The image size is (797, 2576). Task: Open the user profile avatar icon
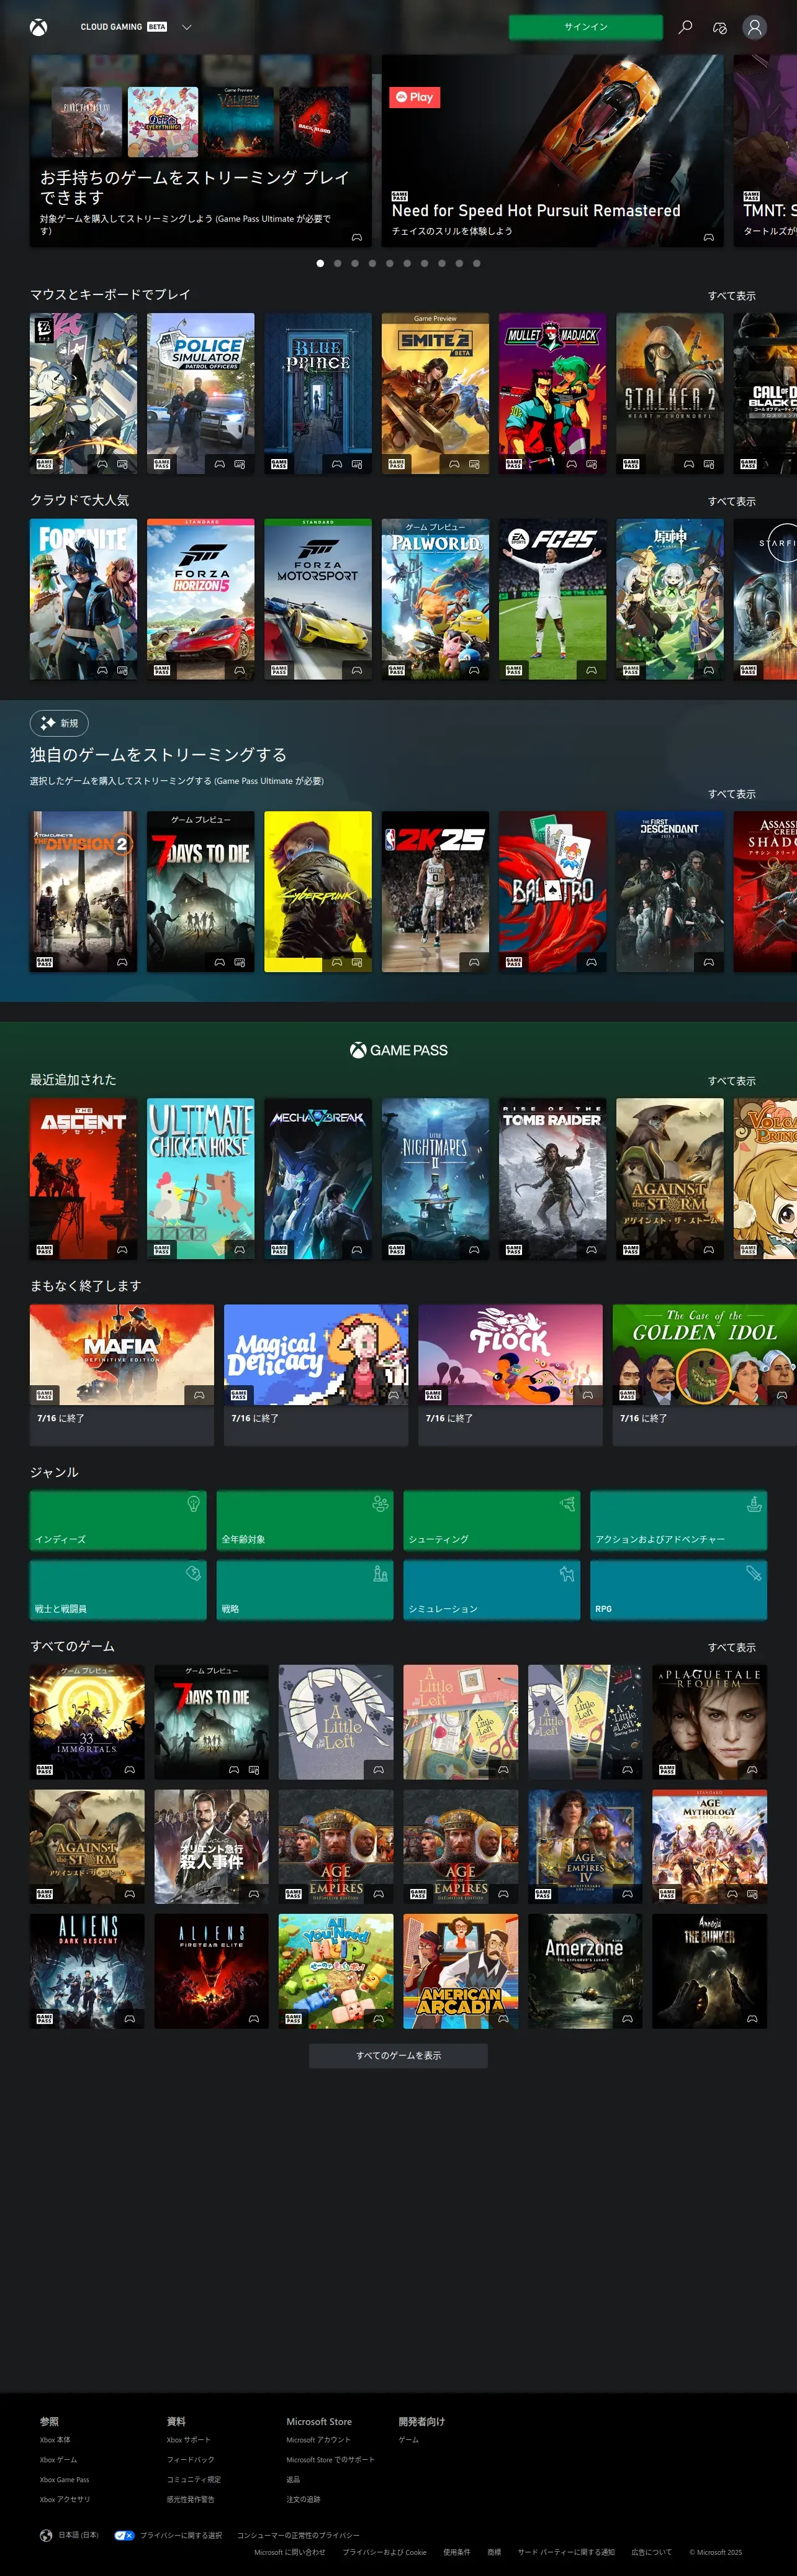pyautogui.click(x=755, y=27)
